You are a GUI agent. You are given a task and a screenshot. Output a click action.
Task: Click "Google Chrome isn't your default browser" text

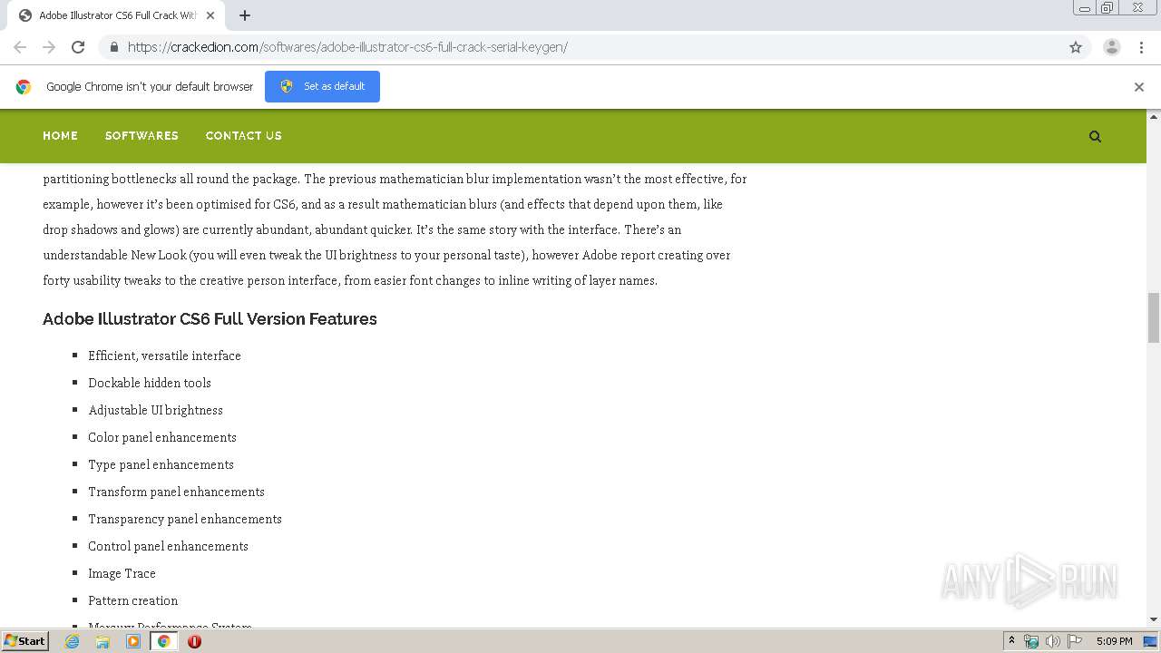[x=150, y=87]
